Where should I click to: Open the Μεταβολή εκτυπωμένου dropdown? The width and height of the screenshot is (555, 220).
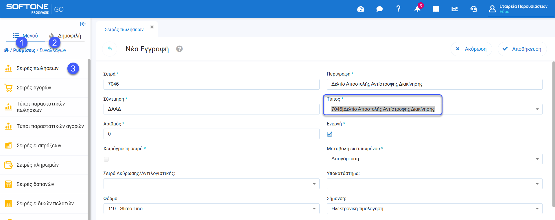[537, 159]
